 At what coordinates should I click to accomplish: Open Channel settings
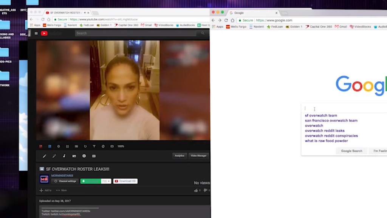pos(65,181)
